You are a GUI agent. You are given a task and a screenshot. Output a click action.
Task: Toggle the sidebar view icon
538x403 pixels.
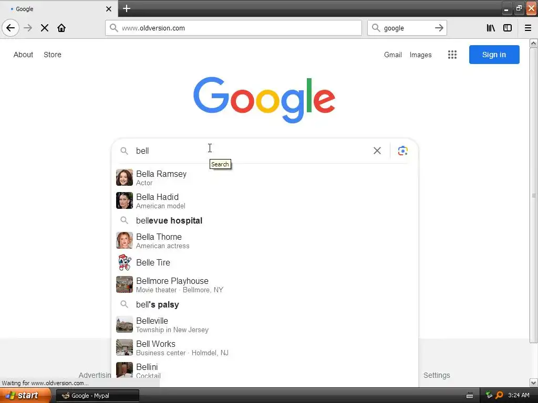tap(508, 28)
